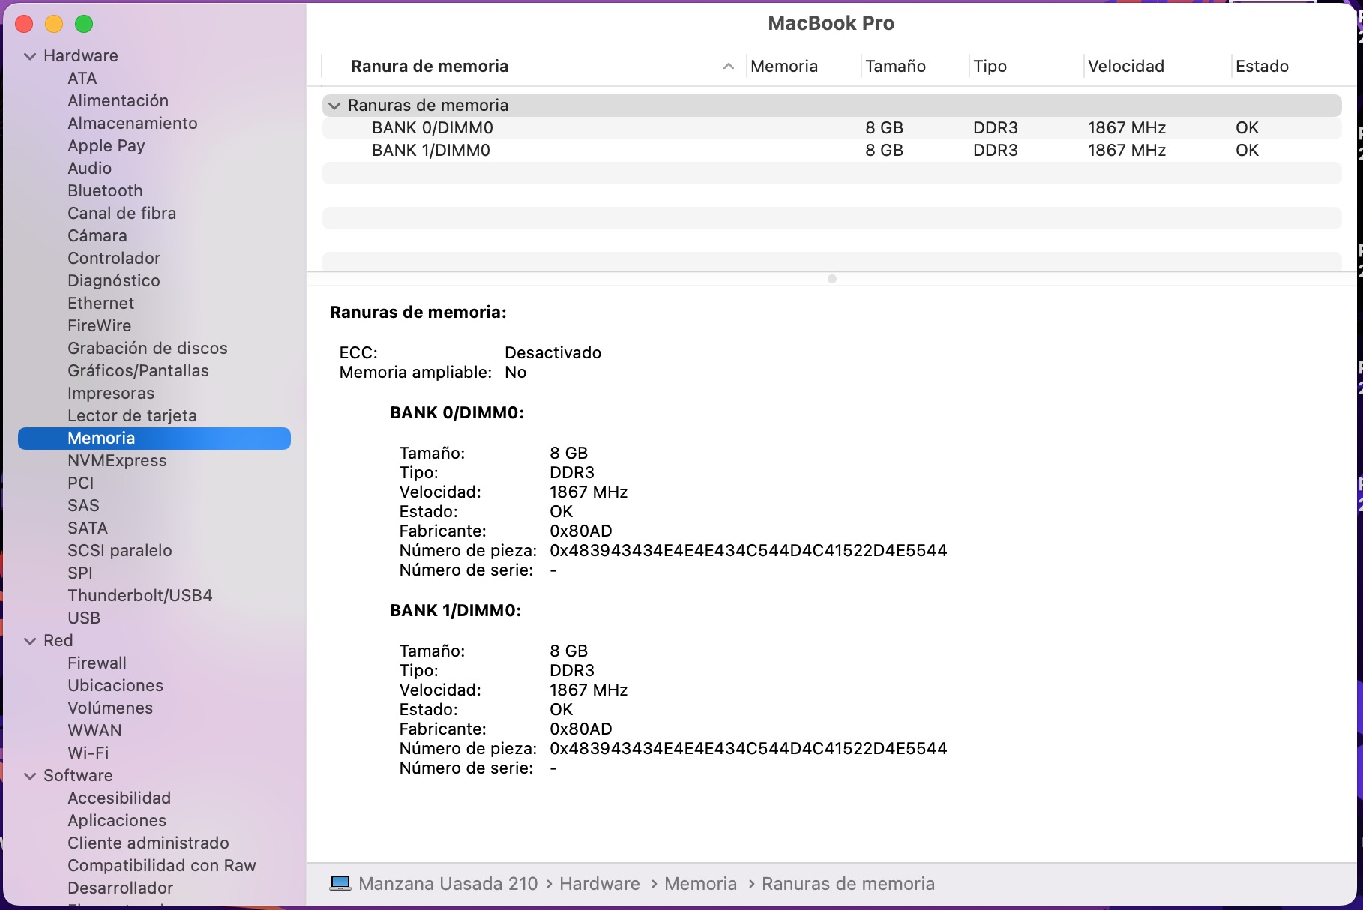The image size is (1363, 910).
Task: Select the BANK 0/DIMM0 row
Action: coord(432,128)
